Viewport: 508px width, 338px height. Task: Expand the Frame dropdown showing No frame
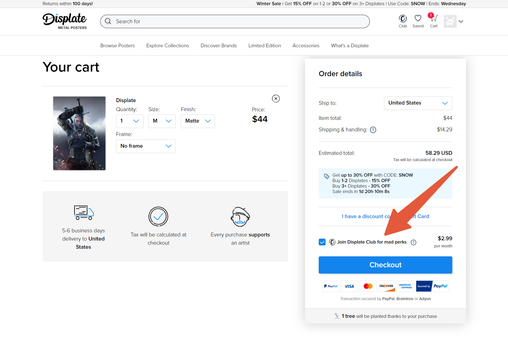[x=146, y=146]
